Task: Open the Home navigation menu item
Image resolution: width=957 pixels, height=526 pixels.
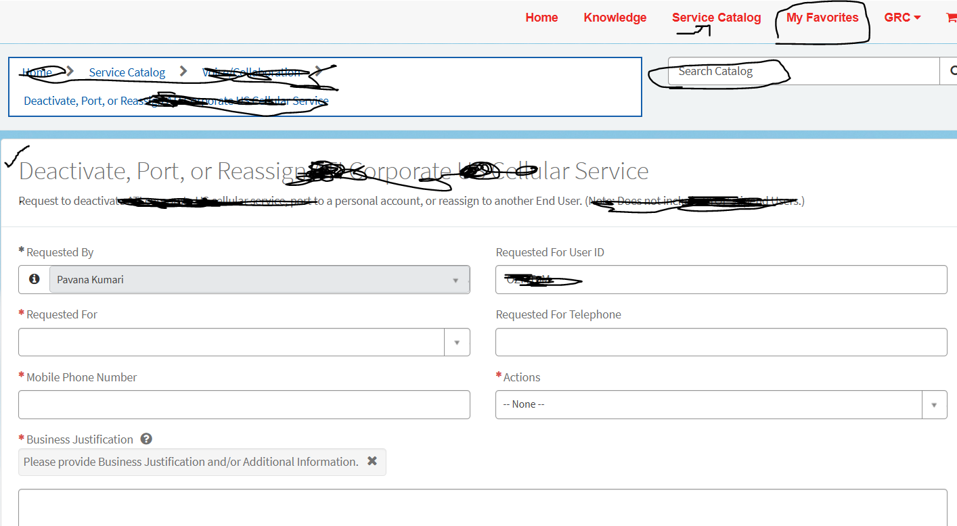Action: tap(541, 18)
